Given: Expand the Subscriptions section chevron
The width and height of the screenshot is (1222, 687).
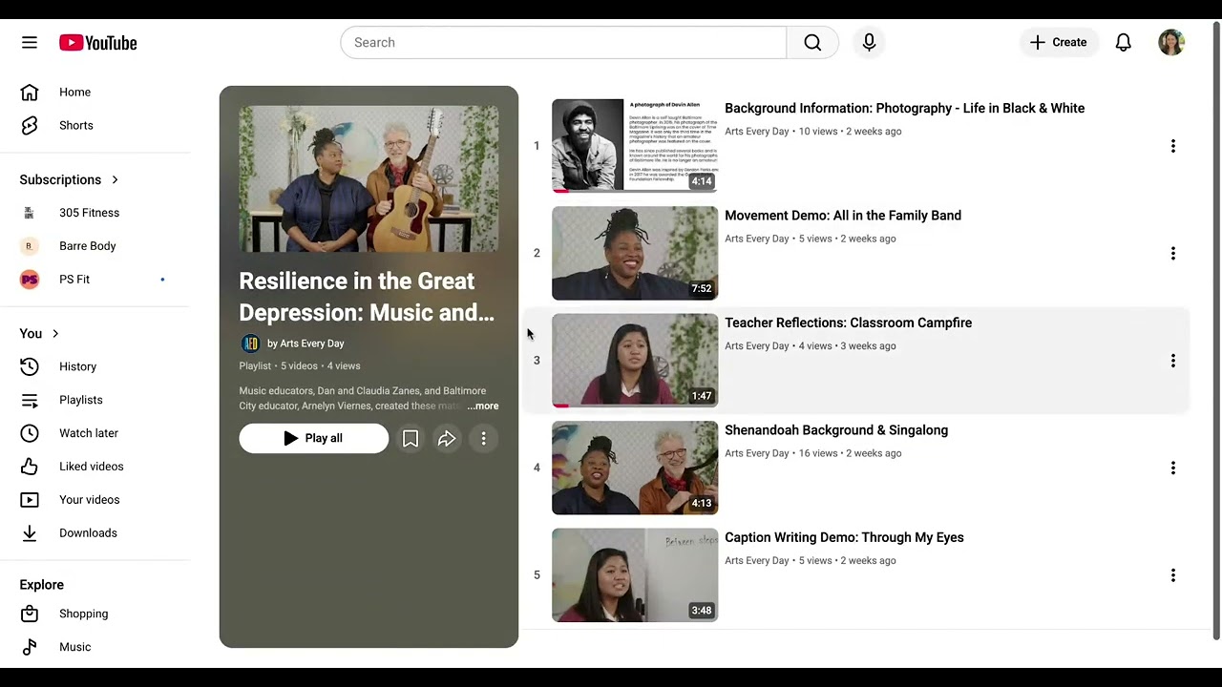Looking at the screenshot, I should 116,179.
